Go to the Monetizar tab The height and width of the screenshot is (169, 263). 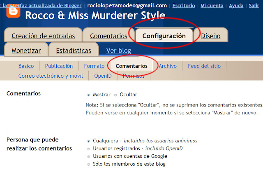tap(26, 51)
